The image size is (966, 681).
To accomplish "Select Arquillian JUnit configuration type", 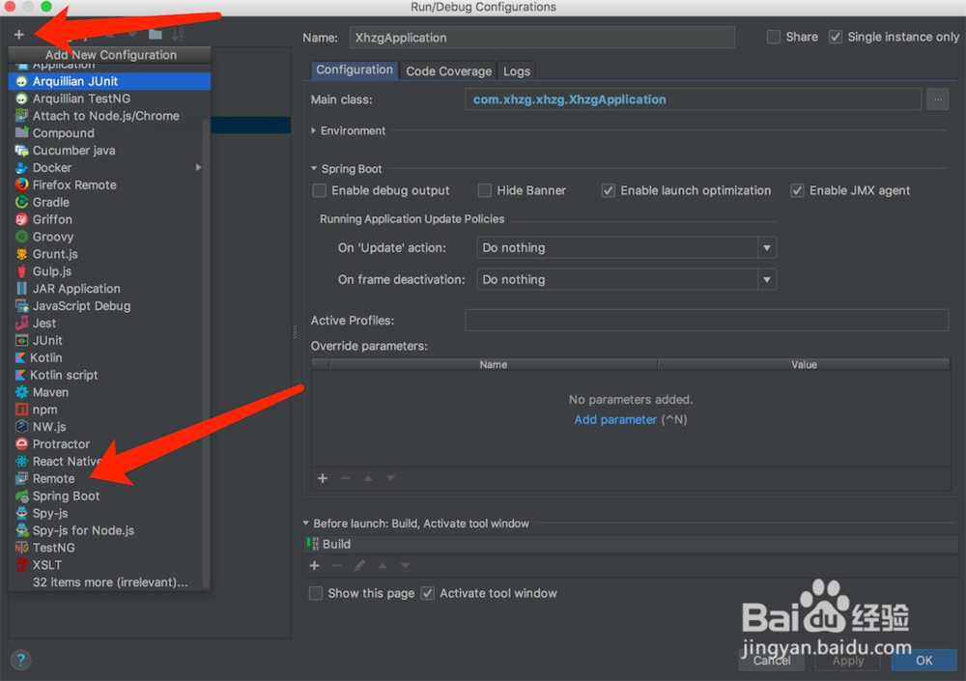I will (x=109, y=81).
